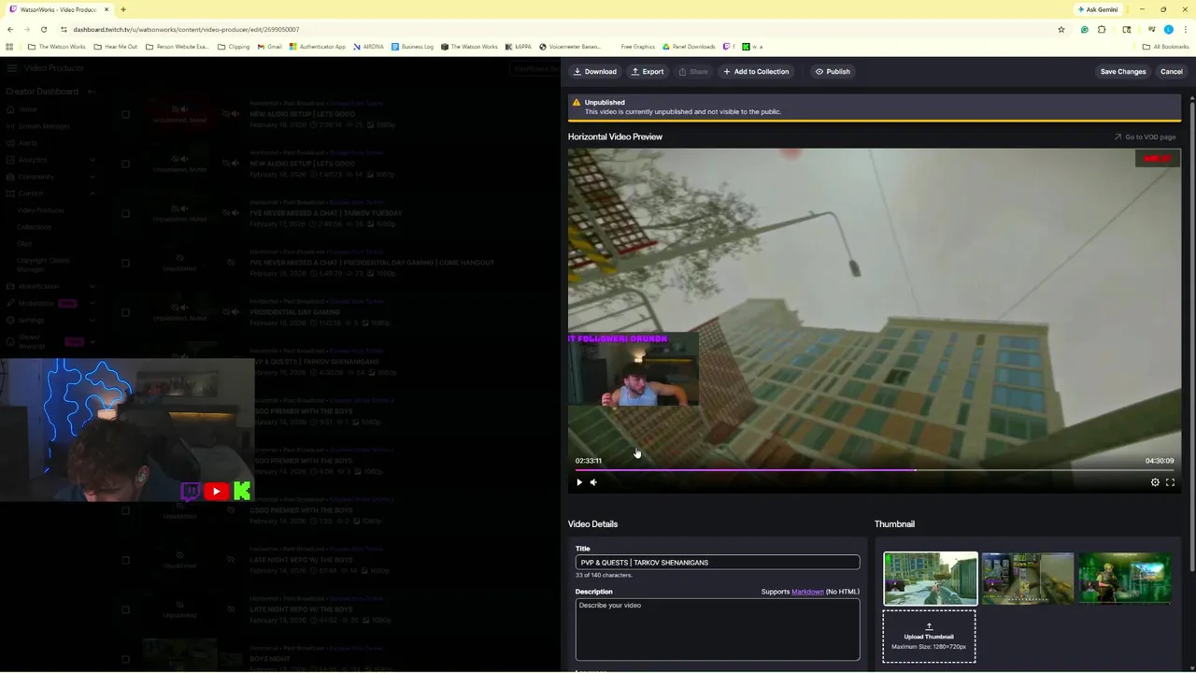Open the video player settings gear
This screenshot has height=673, width=1196.
(1155, 482)
